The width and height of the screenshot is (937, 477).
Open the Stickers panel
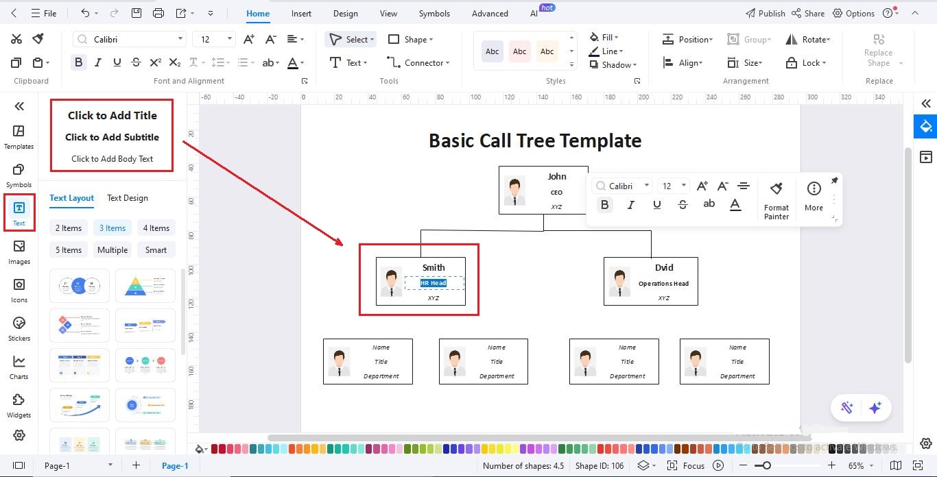point(19,328)
